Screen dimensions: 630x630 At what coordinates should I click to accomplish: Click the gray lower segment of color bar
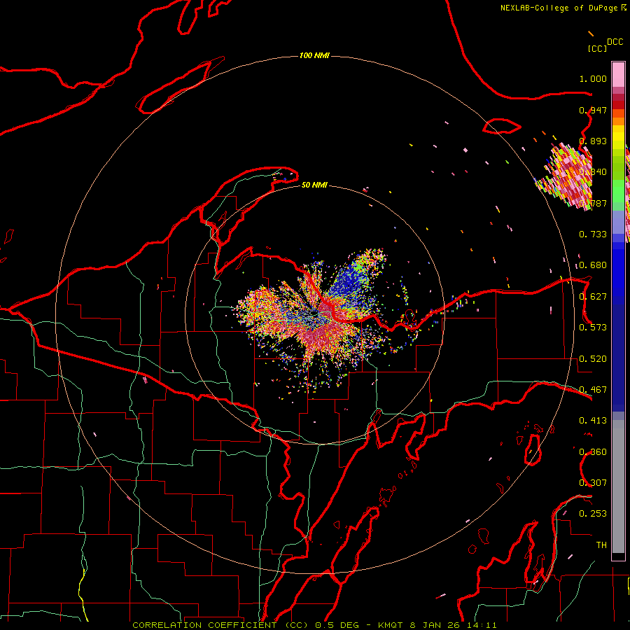click(618, 488)
